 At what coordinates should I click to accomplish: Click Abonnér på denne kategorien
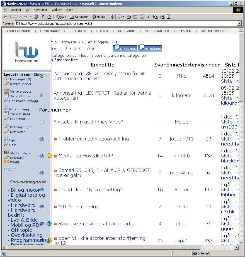[119, 55]
